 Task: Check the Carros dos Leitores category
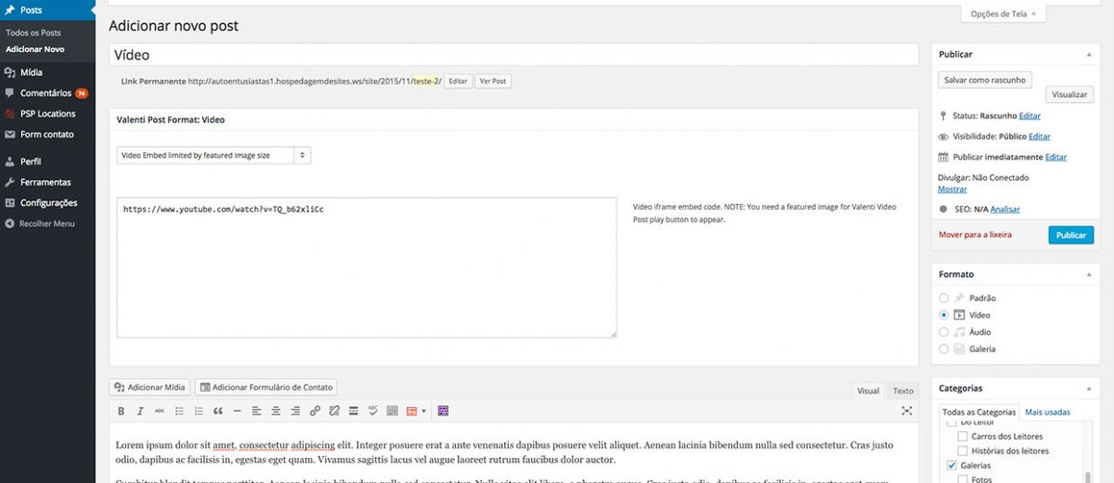(x=963, y=437)
